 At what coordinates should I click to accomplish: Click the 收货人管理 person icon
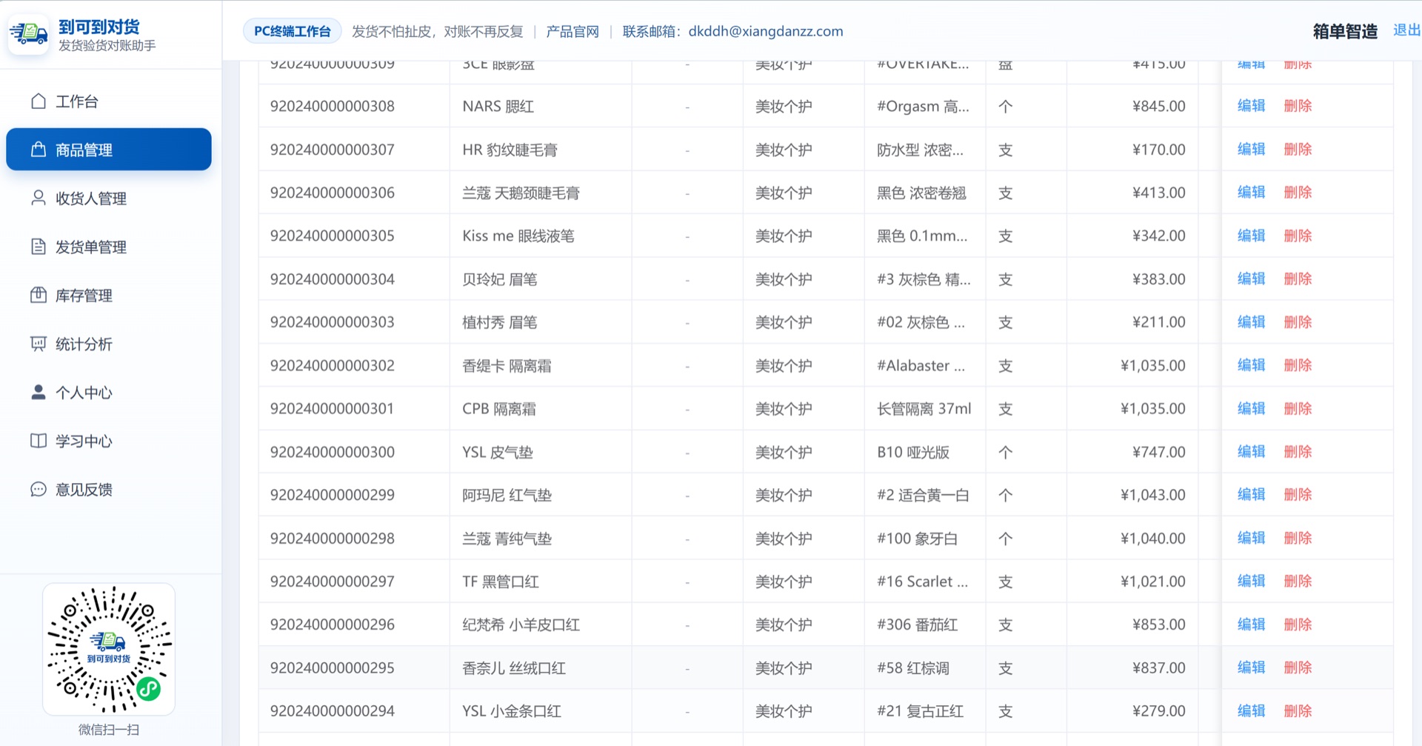[39, 198]
